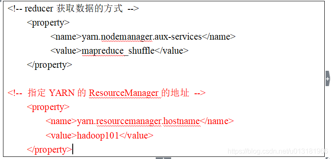Click the red '</property>' closing tag
The width and height of the screenshot is (332, 159).
pyautogui.click(x=50, y=150)
